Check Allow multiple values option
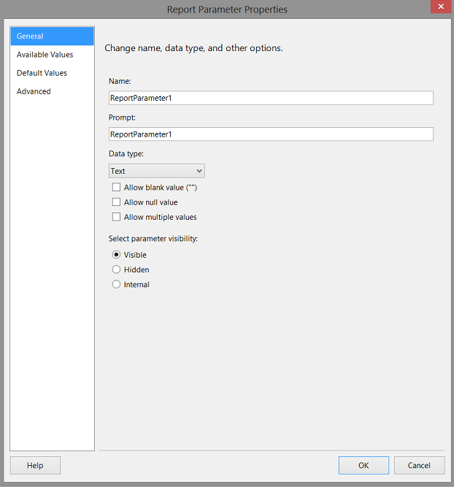Image resolution: width=454 pixels, height=487 pixels. (116, 217)
